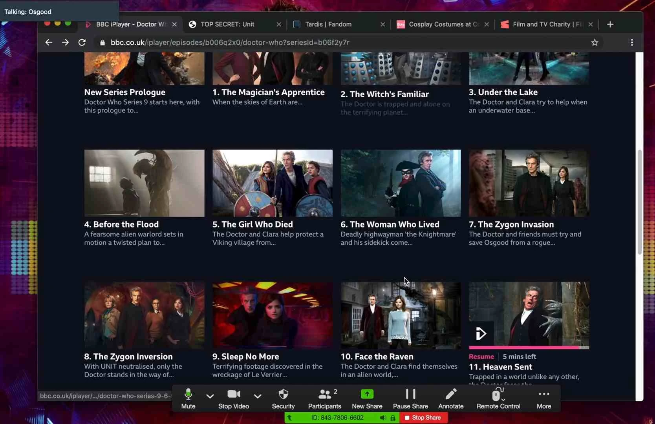
Task: Close the Tardis Fandom tab
Action: (383, 24)
